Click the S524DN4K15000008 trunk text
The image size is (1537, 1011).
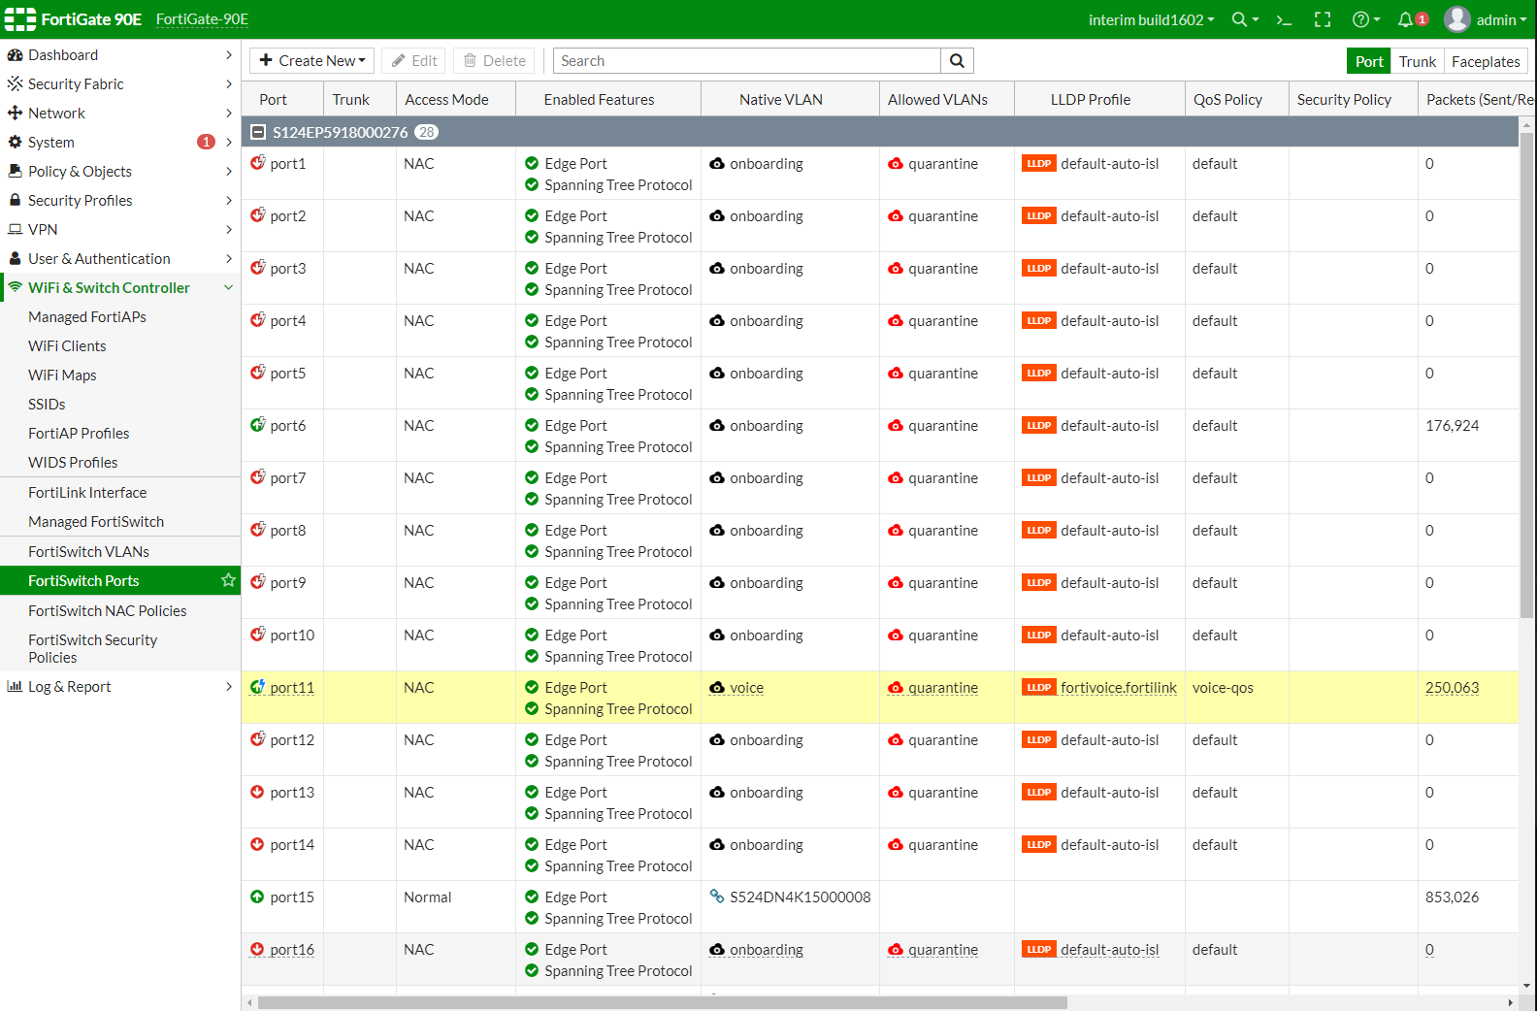tap(801, 897)
